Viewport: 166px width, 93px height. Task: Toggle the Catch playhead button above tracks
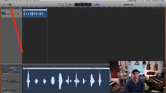(x=20, y=8)
